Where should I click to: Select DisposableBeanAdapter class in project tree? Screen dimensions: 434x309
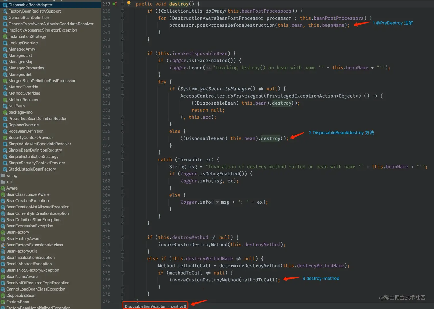point(30,5)
